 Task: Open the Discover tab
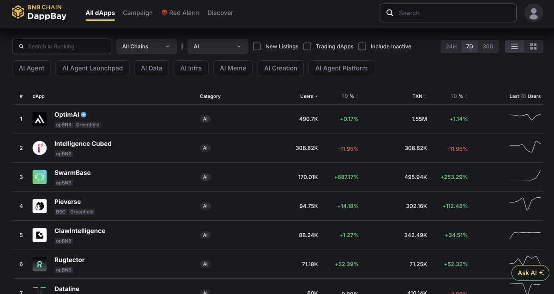[220, 13]
